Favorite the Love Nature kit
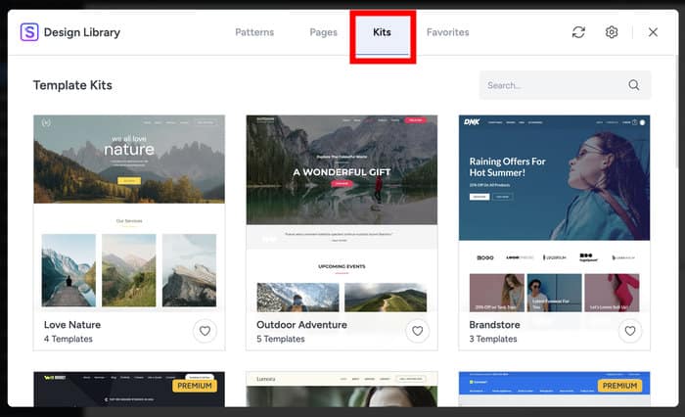The image size is (685, 417). click(x=205, y=331)
